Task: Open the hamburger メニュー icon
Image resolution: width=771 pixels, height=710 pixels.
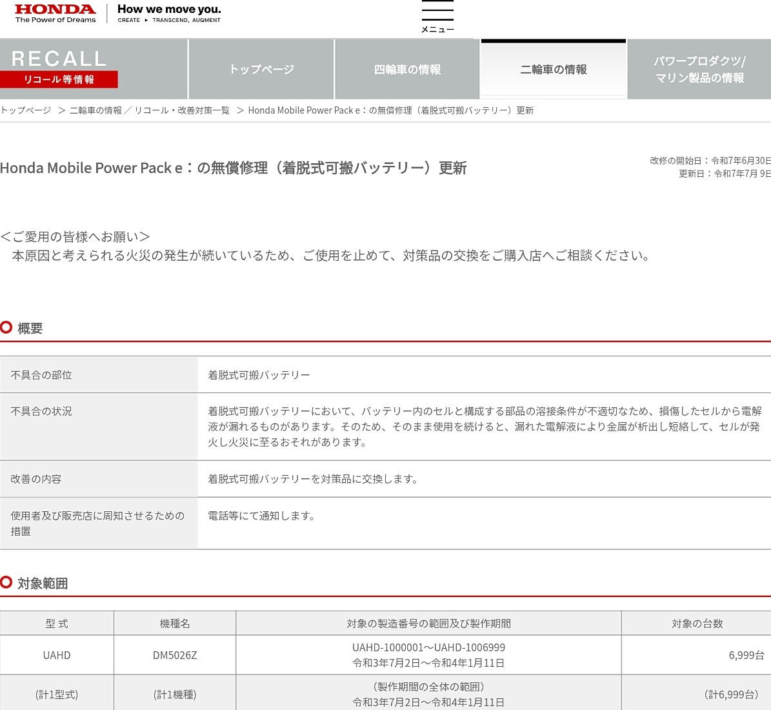Action: click(437, 17)
